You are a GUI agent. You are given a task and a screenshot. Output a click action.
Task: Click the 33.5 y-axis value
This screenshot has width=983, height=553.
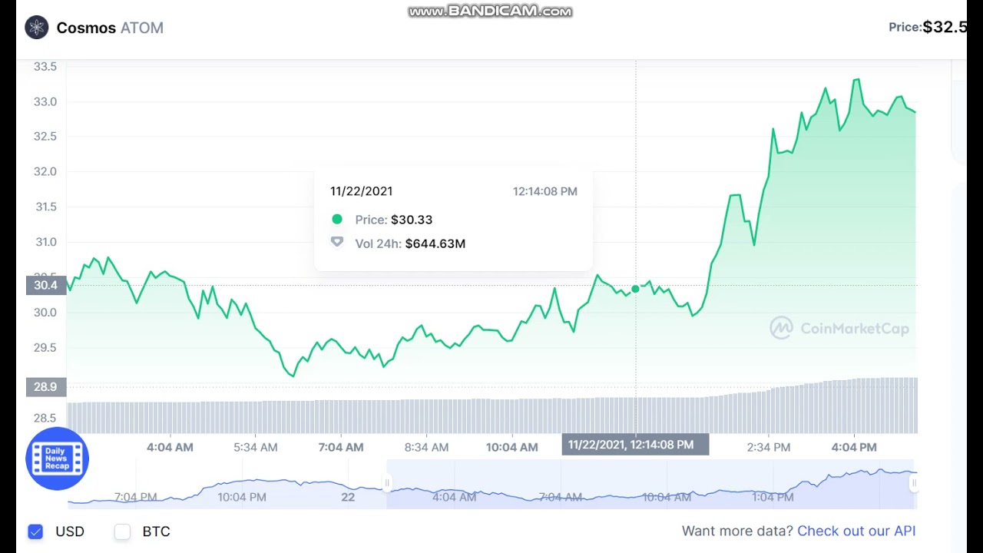coord(45,67)
